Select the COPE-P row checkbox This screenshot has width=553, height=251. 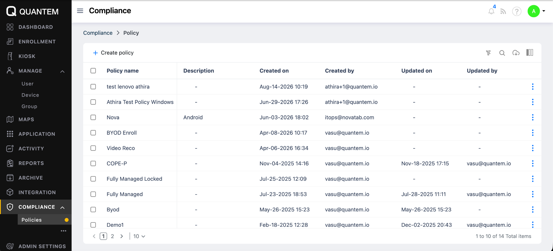(93, 163)
